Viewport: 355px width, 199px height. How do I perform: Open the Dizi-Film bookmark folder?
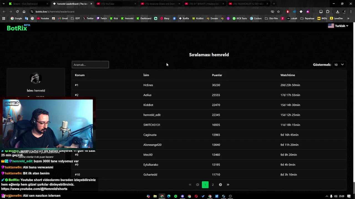(x=271, y=19)
